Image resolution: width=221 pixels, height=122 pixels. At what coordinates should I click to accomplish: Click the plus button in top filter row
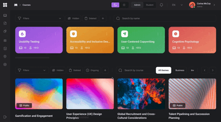coord(103,18)
